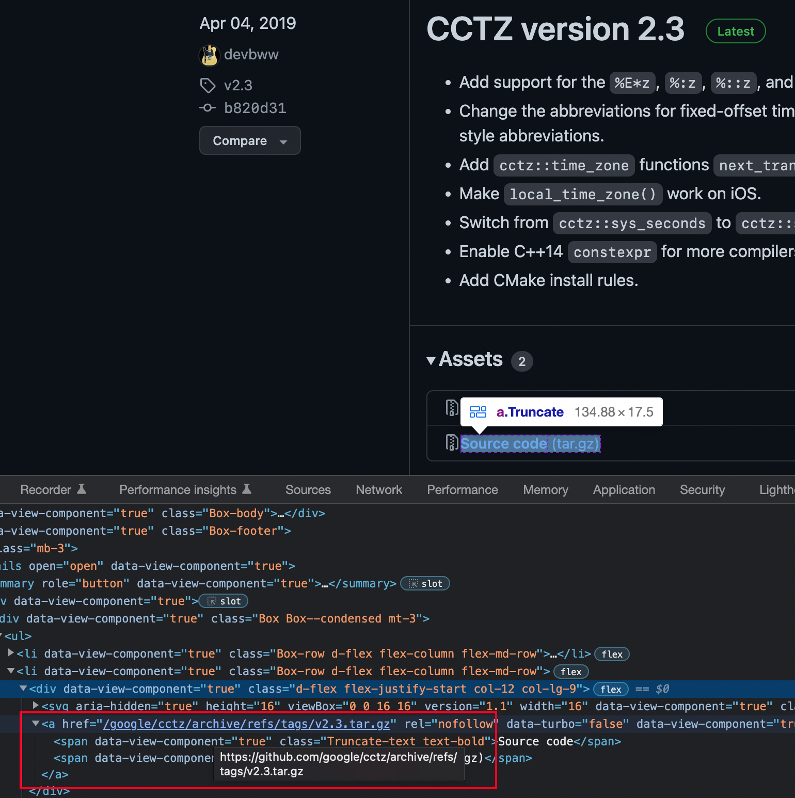Click the v2.3 tag link
The height and width of the screenshot is (798, 795).
(x=239, y=85)
